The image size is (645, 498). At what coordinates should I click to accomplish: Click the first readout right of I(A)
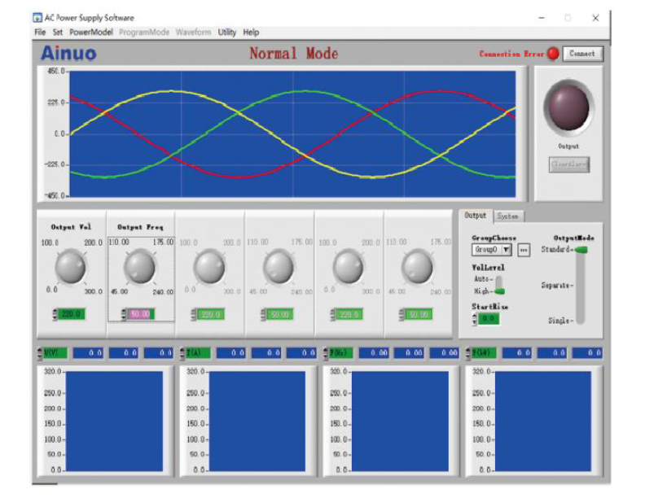click(231, 353)
